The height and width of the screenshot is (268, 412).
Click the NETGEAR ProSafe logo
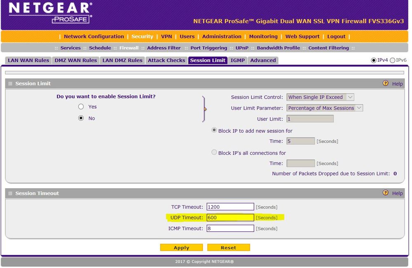pos(50,13)
